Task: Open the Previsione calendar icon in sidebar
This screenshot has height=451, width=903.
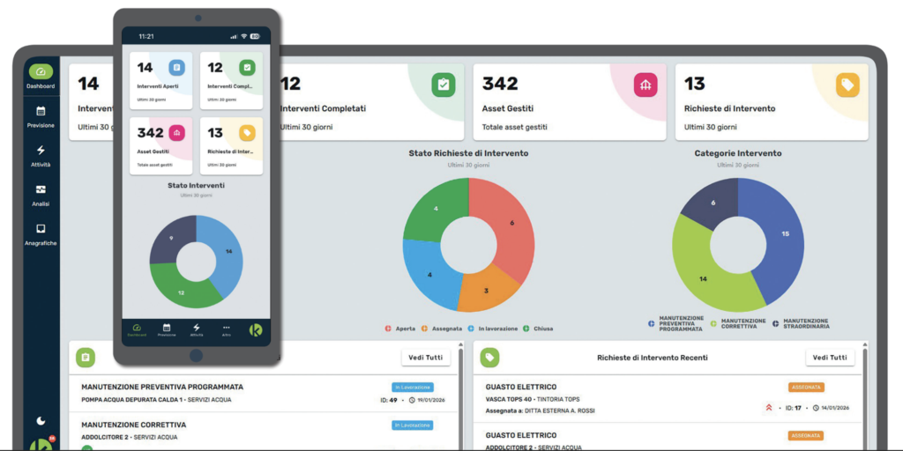Action: (41, 112)
